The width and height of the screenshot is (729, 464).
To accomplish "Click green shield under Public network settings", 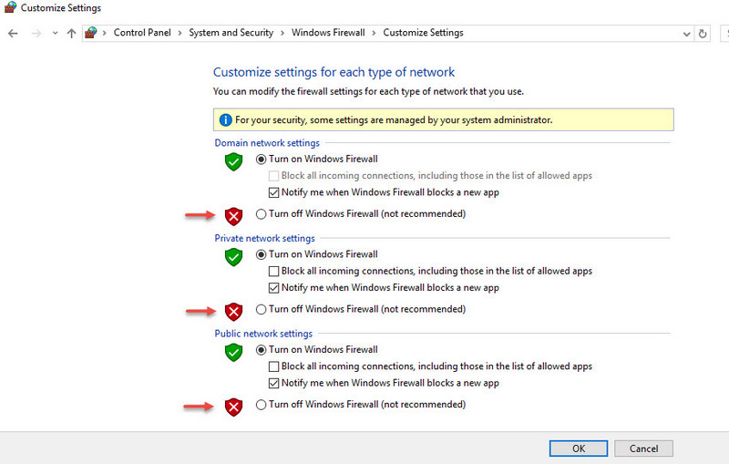I will 234,353.
